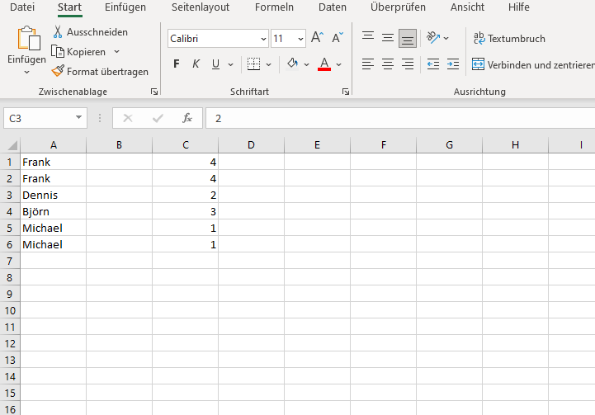Apply the red font color swatch
595x415 pixels.
click(324, 64)
